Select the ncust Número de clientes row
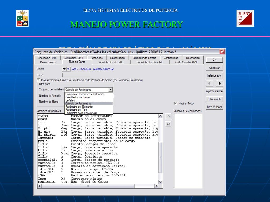Viewport: 270px width, 202px height. tap(98, 119)
